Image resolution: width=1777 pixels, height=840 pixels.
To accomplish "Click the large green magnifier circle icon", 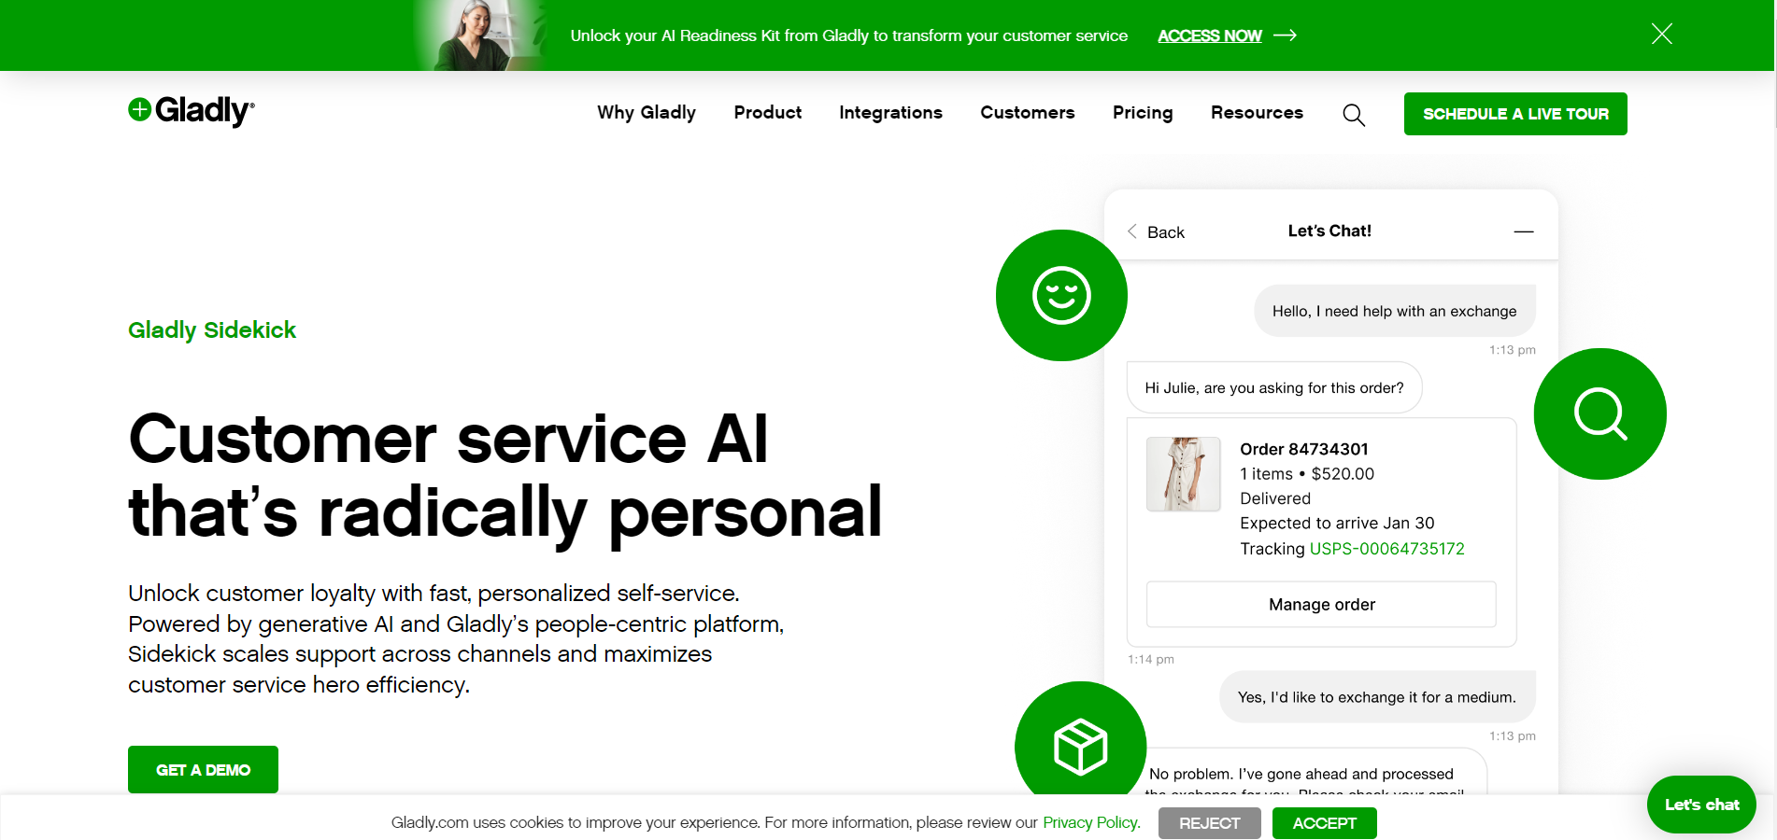I will (x=1600, y=413).
